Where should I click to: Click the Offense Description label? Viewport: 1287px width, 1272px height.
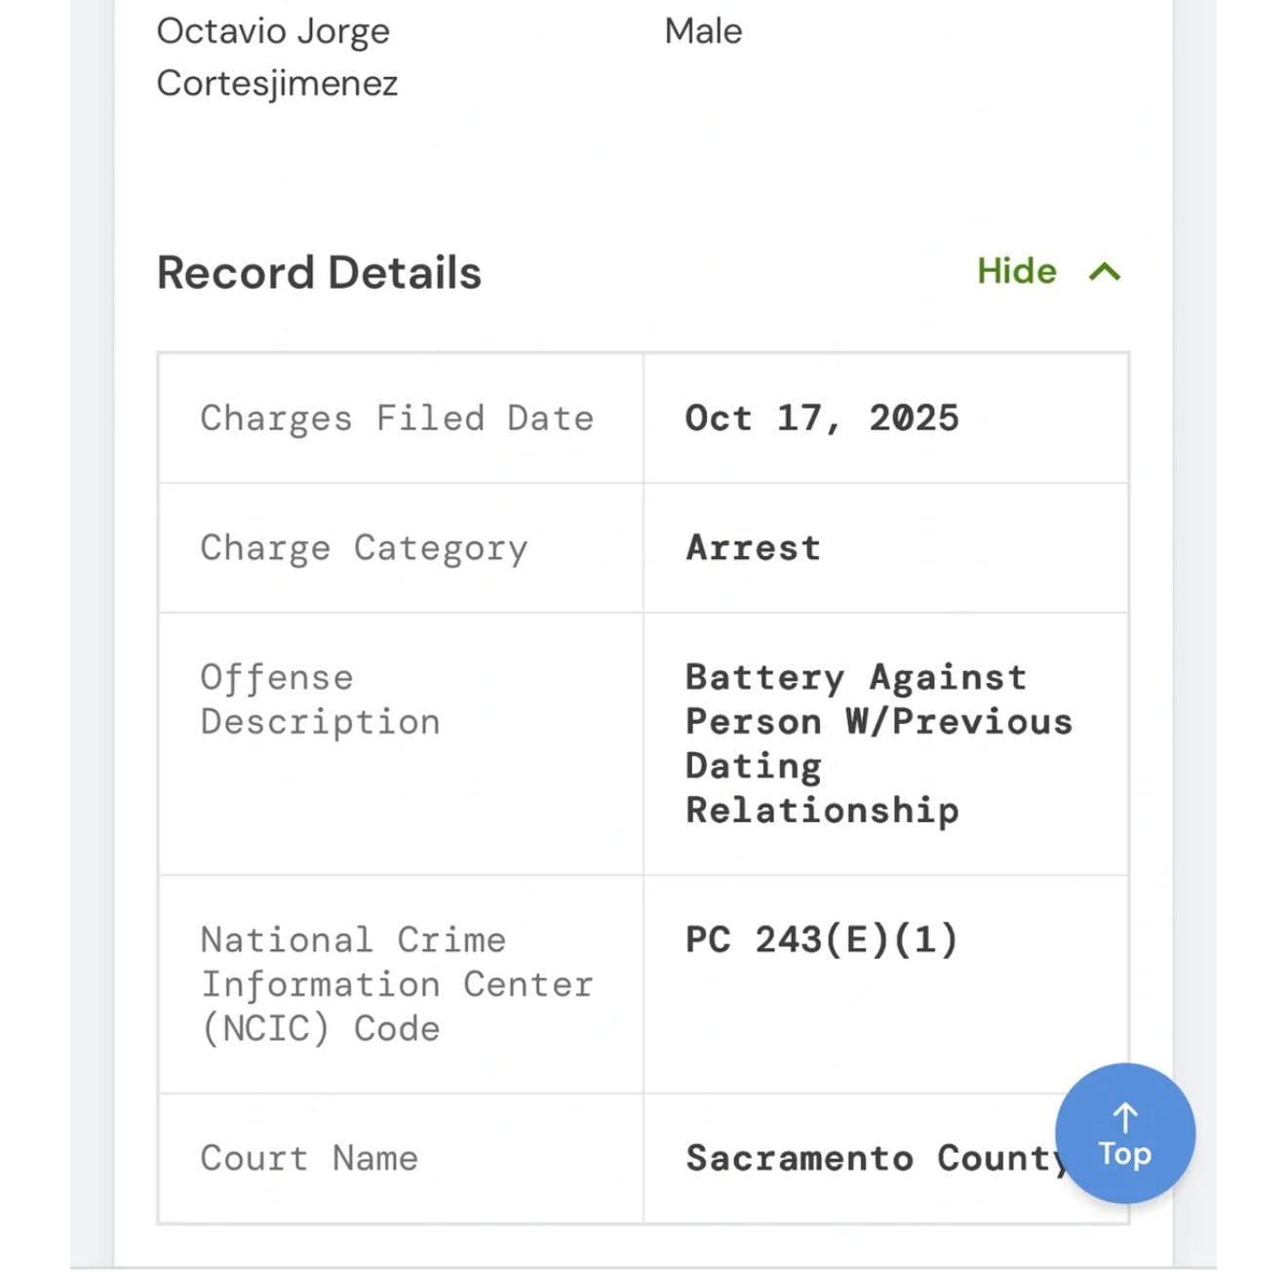[x=320, y=699]
